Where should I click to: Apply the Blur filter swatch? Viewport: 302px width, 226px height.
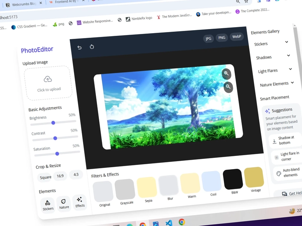pyautogui.click(x=168, y=185)
